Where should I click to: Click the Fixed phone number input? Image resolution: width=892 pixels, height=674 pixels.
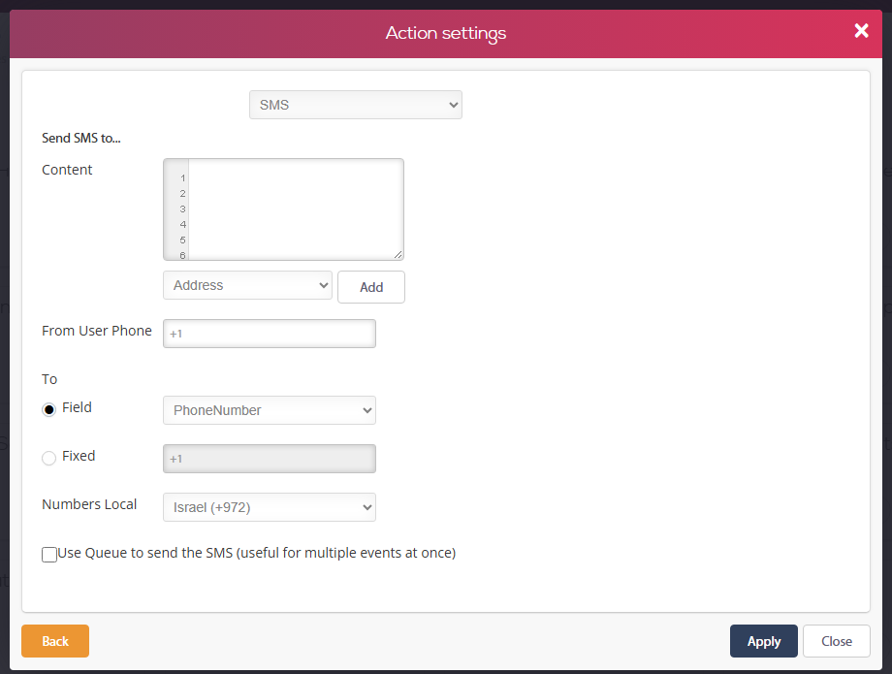(270, 459)
